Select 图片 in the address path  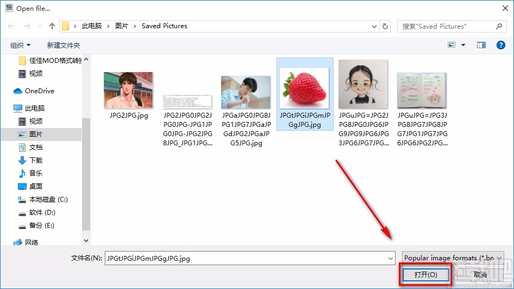(x=121, y=26)
